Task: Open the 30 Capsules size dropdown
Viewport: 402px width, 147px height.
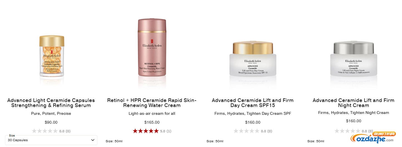Action: click(51, 140)
